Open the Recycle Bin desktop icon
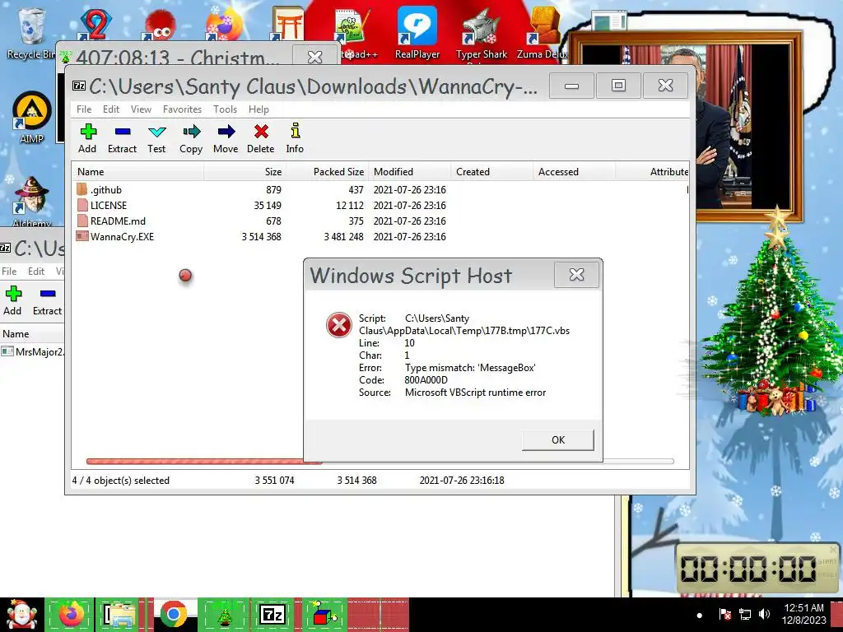Viewport: 843px width, 632px height. click(30, 32)
